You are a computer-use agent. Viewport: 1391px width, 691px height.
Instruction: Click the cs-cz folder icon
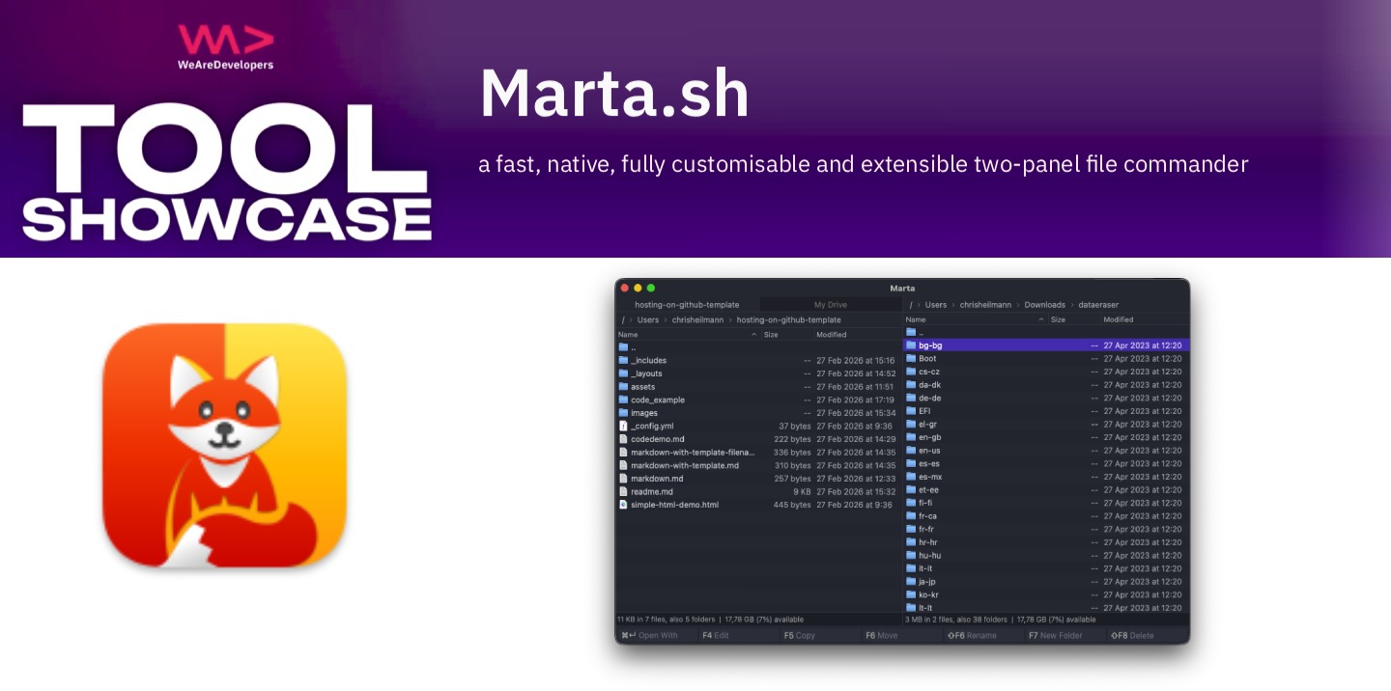point(911,372)
